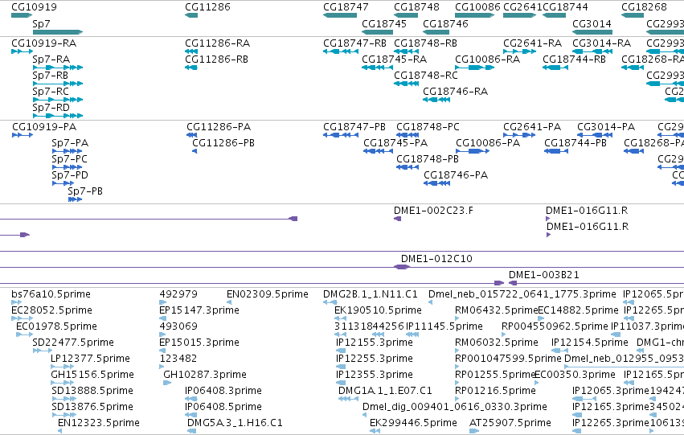
Task: Click the CG18748-PC protein label
Action: click(428, 127)
